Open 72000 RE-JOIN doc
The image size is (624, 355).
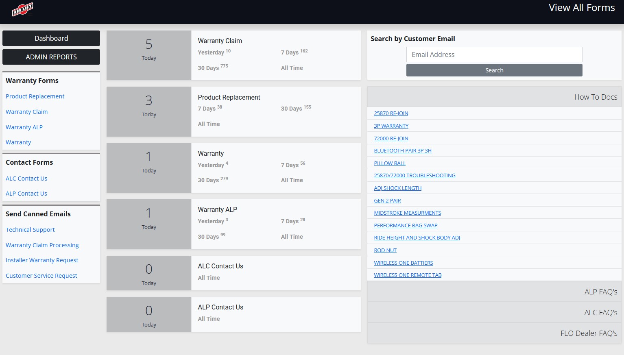pyautogui.click(x=391, y=139)
